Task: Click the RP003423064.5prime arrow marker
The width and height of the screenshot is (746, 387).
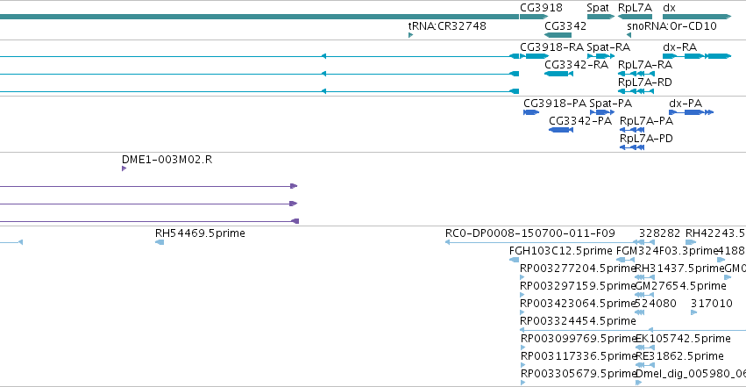Action: click(522, 312)
